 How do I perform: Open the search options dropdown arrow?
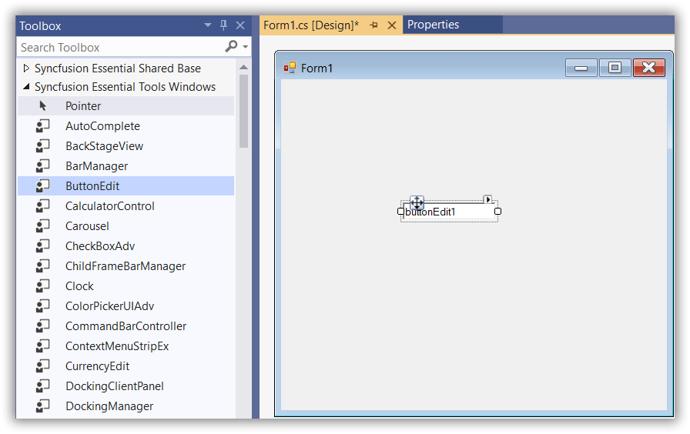(x=246, y=47)
